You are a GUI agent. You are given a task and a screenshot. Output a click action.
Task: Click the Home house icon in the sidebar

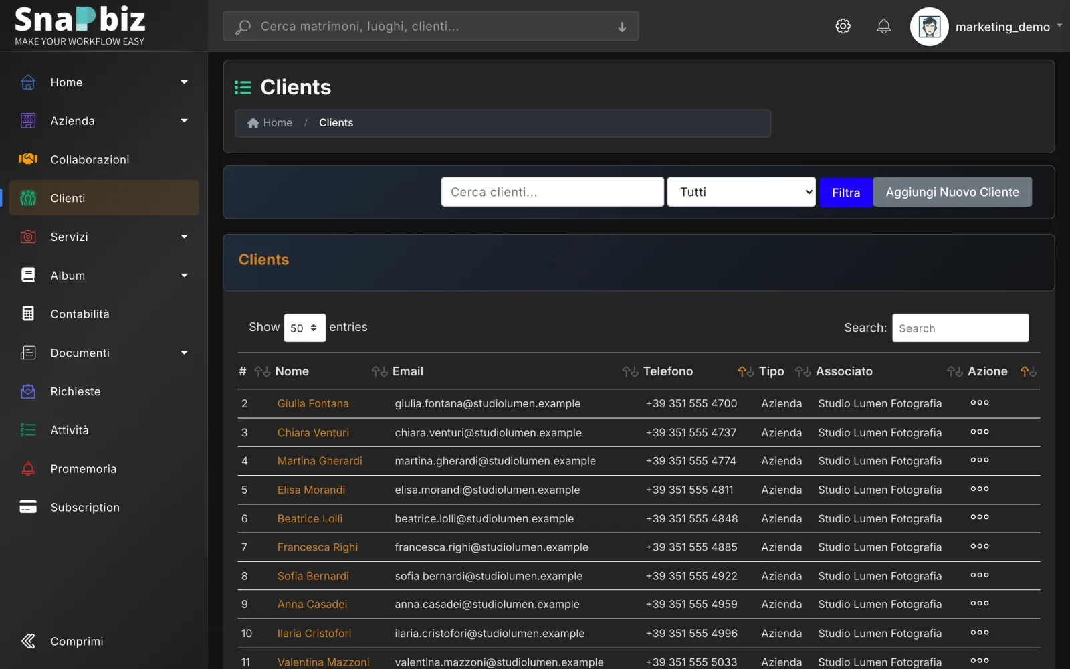[28, 82]
